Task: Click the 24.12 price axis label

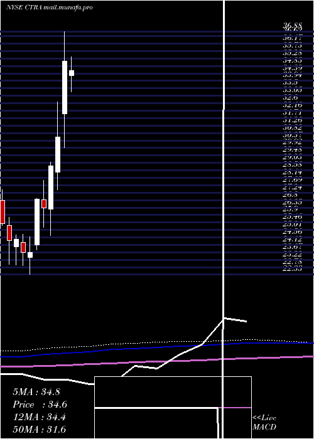Action: [293, 240]
